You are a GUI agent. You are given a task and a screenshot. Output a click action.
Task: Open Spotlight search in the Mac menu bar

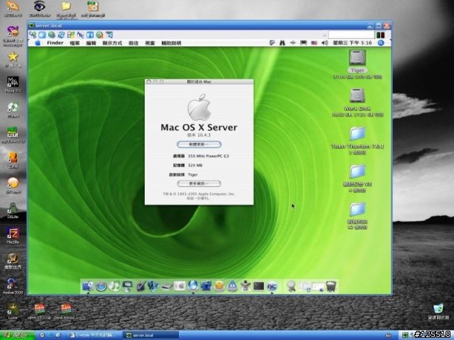[x=381, y=42]
